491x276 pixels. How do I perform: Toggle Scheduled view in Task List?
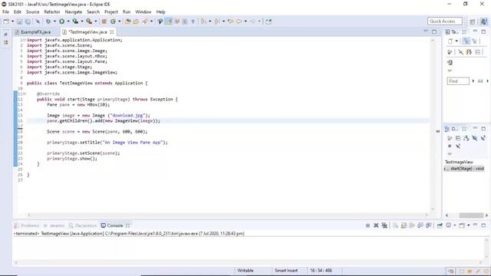pos(474,41)
